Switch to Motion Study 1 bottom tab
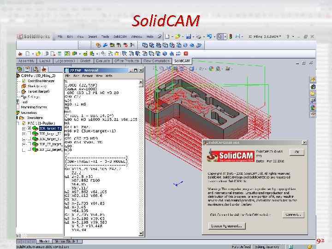This screenshot has height=249, width=332. coord(67,241)
